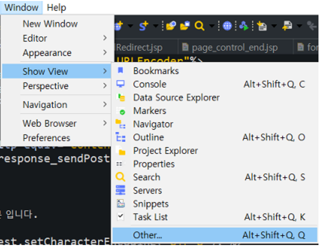Click the web browser globe toolbar icon
Viewport: 320px width, 246px height.
(227, 26)
